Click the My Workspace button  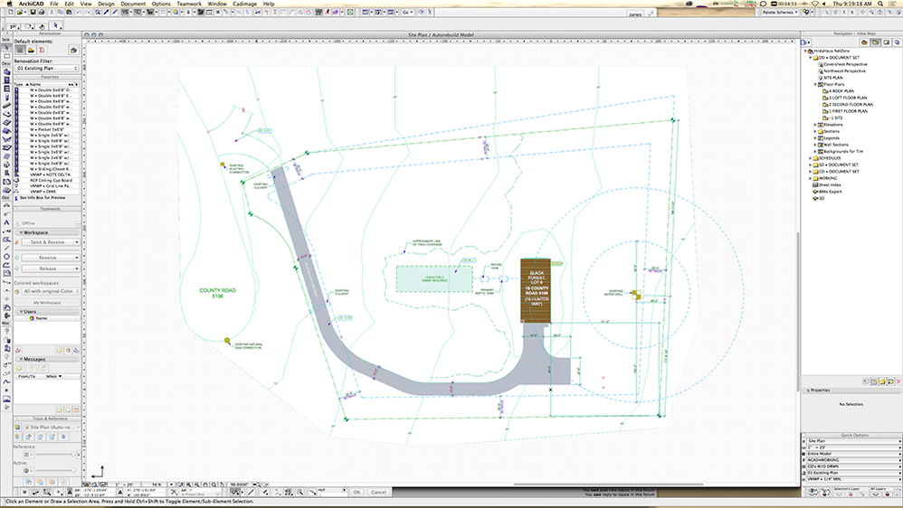click(x=47, y=303)
